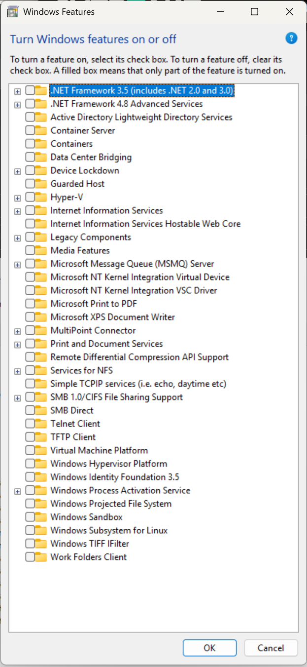The image size is (307, 667).
Task: Click the blue help question mark icon
Action: pyautogui.click(x=291, y=38)
